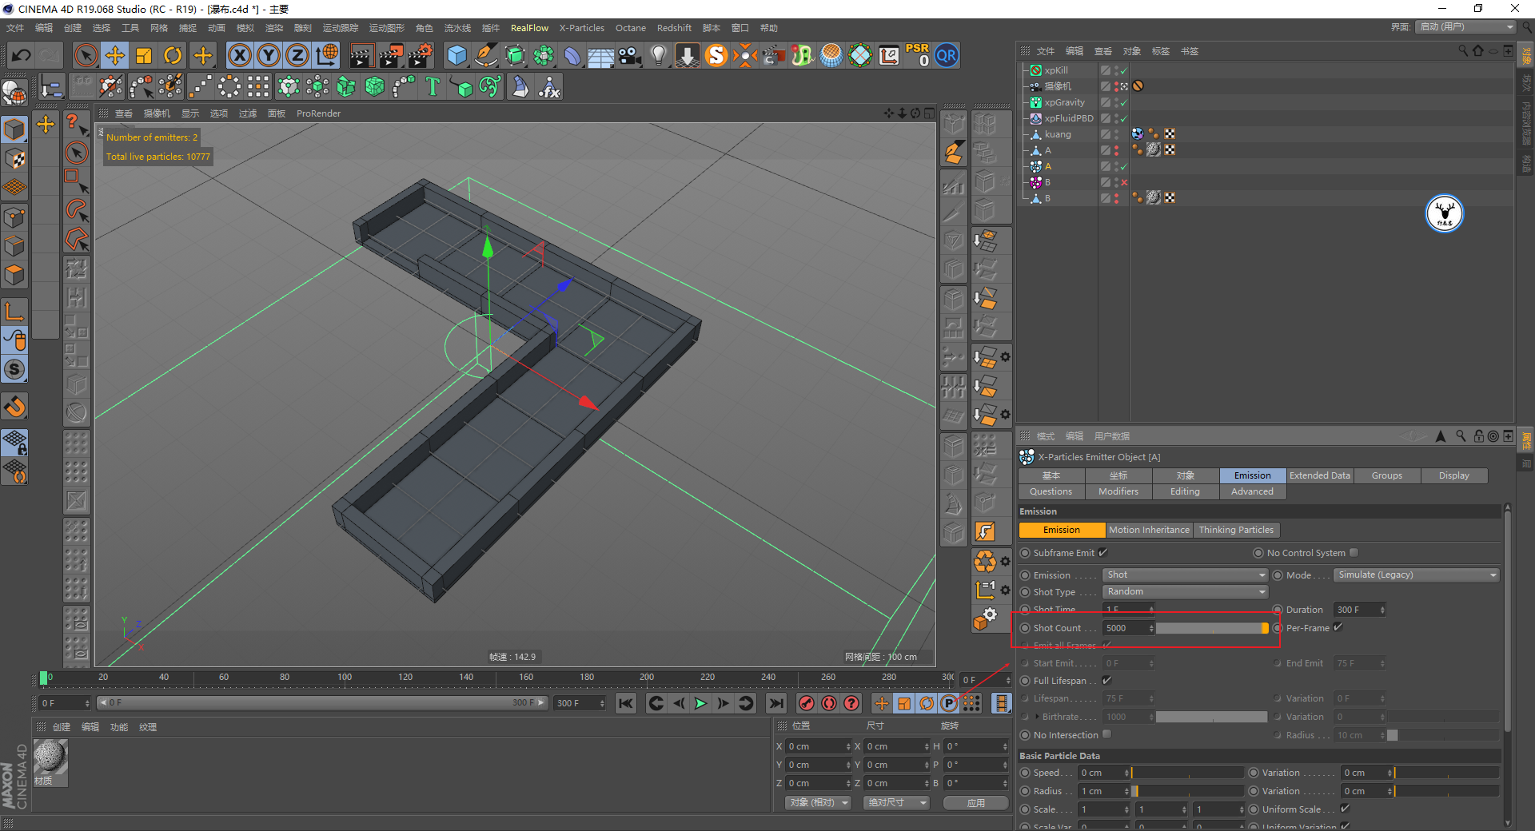The image size is (1535, 831).
Task: Click the Cube primitive icon
Action: coord(457,55)
